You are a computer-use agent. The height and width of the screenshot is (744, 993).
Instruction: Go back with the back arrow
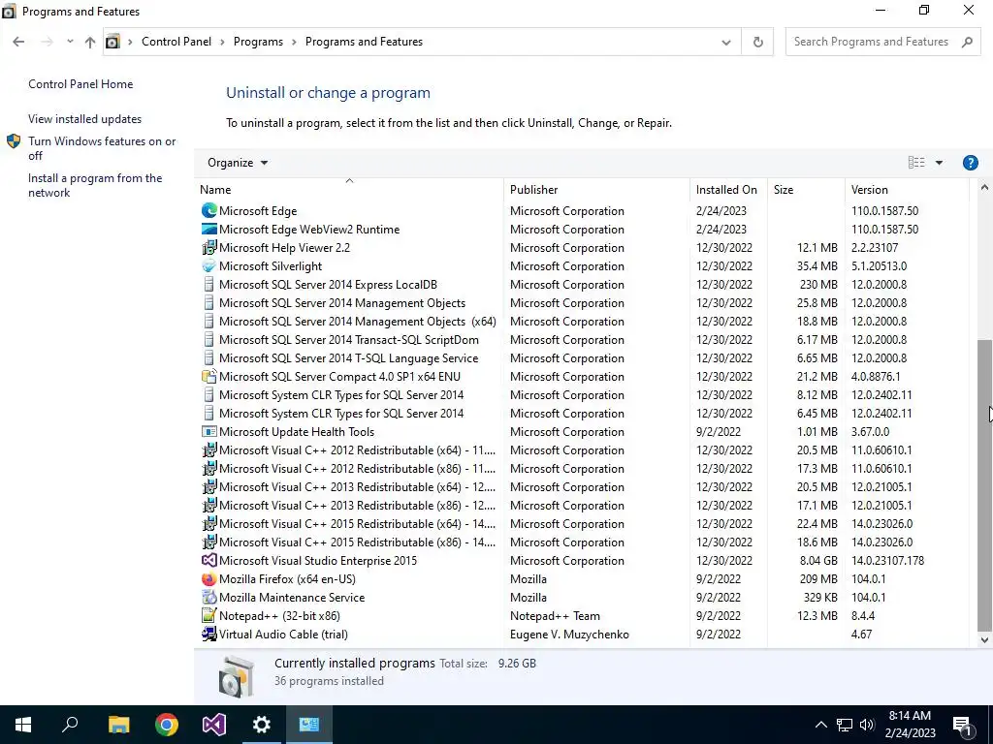[x=18, y=42]
